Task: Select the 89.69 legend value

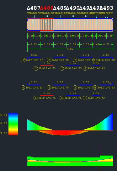Action: [x=3, y=123]
